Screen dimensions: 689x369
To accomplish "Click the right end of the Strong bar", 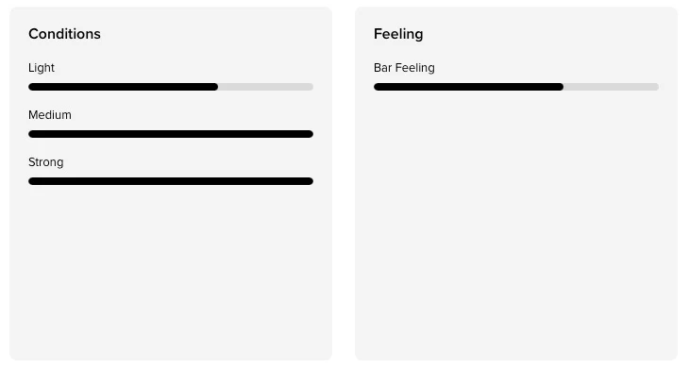I will pos(311,181).
